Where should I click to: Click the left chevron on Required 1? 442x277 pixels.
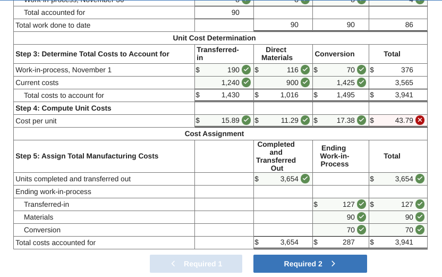pos(173,264)
